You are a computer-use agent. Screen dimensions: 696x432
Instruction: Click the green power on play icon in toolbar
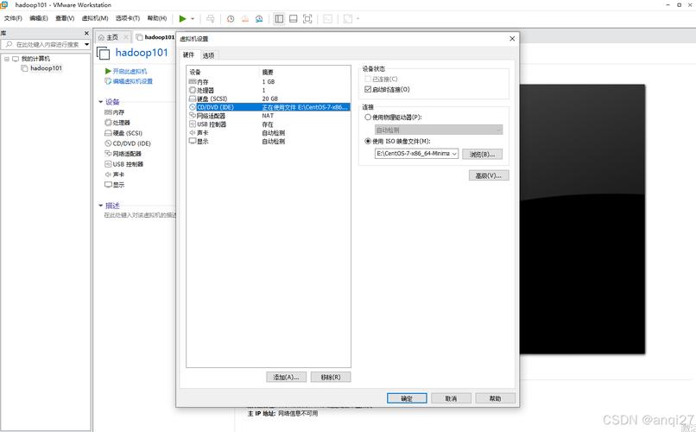pyautogui.click(x=182, y=19)
